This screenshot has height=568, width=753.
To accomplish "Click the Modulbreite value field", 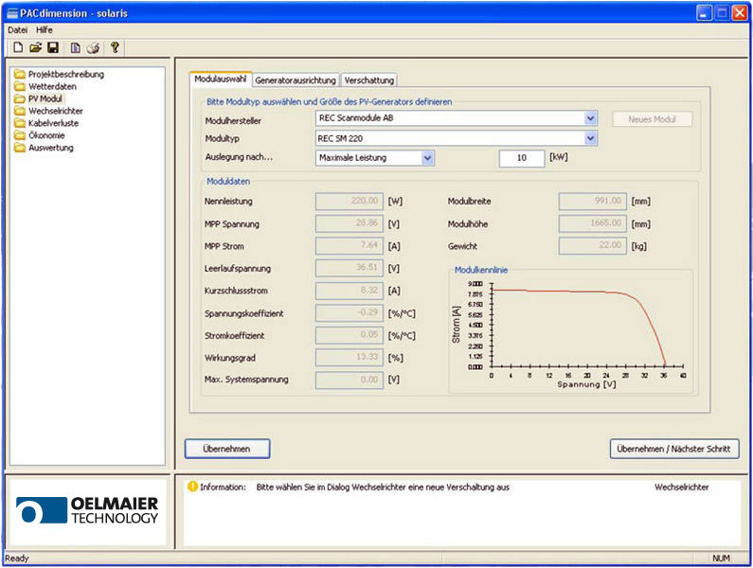I will [593, 202].
